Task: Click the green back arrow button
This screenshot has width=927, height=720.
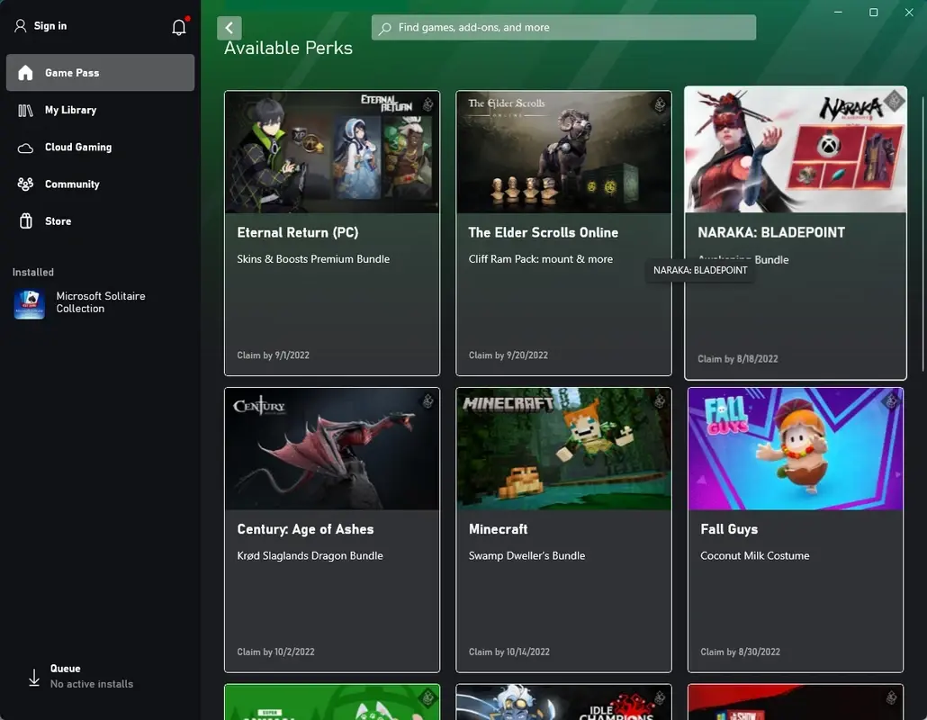Action: tap(229, 27)
